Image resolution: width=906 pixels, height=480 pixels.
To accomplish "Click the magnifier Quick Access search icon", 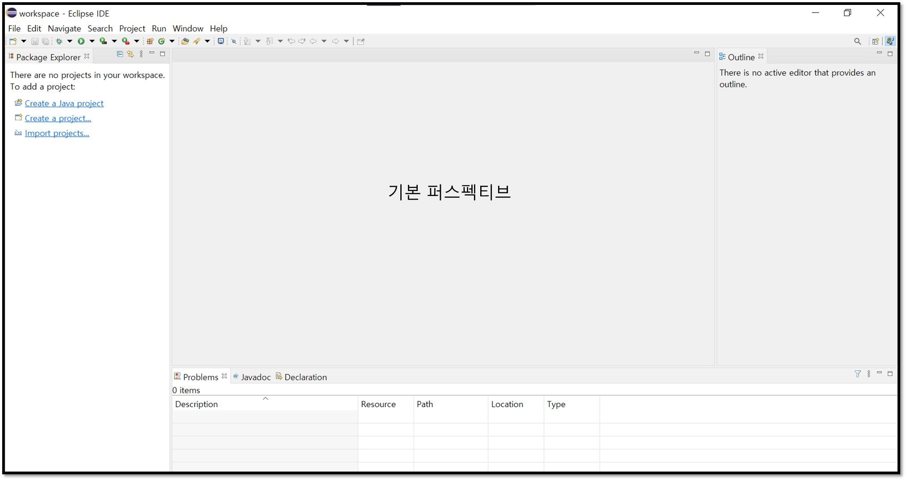I will [x=857, y=42].
